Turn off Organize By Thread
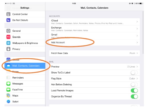This screenshot has height=109, width=147. pyautogui.click(x=134, y=97)
